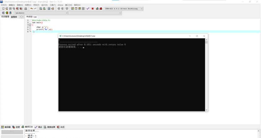The height and width of the screenshot is (138, 261).
Task: Click the New file toolbar icon
Action: [3, 9]
